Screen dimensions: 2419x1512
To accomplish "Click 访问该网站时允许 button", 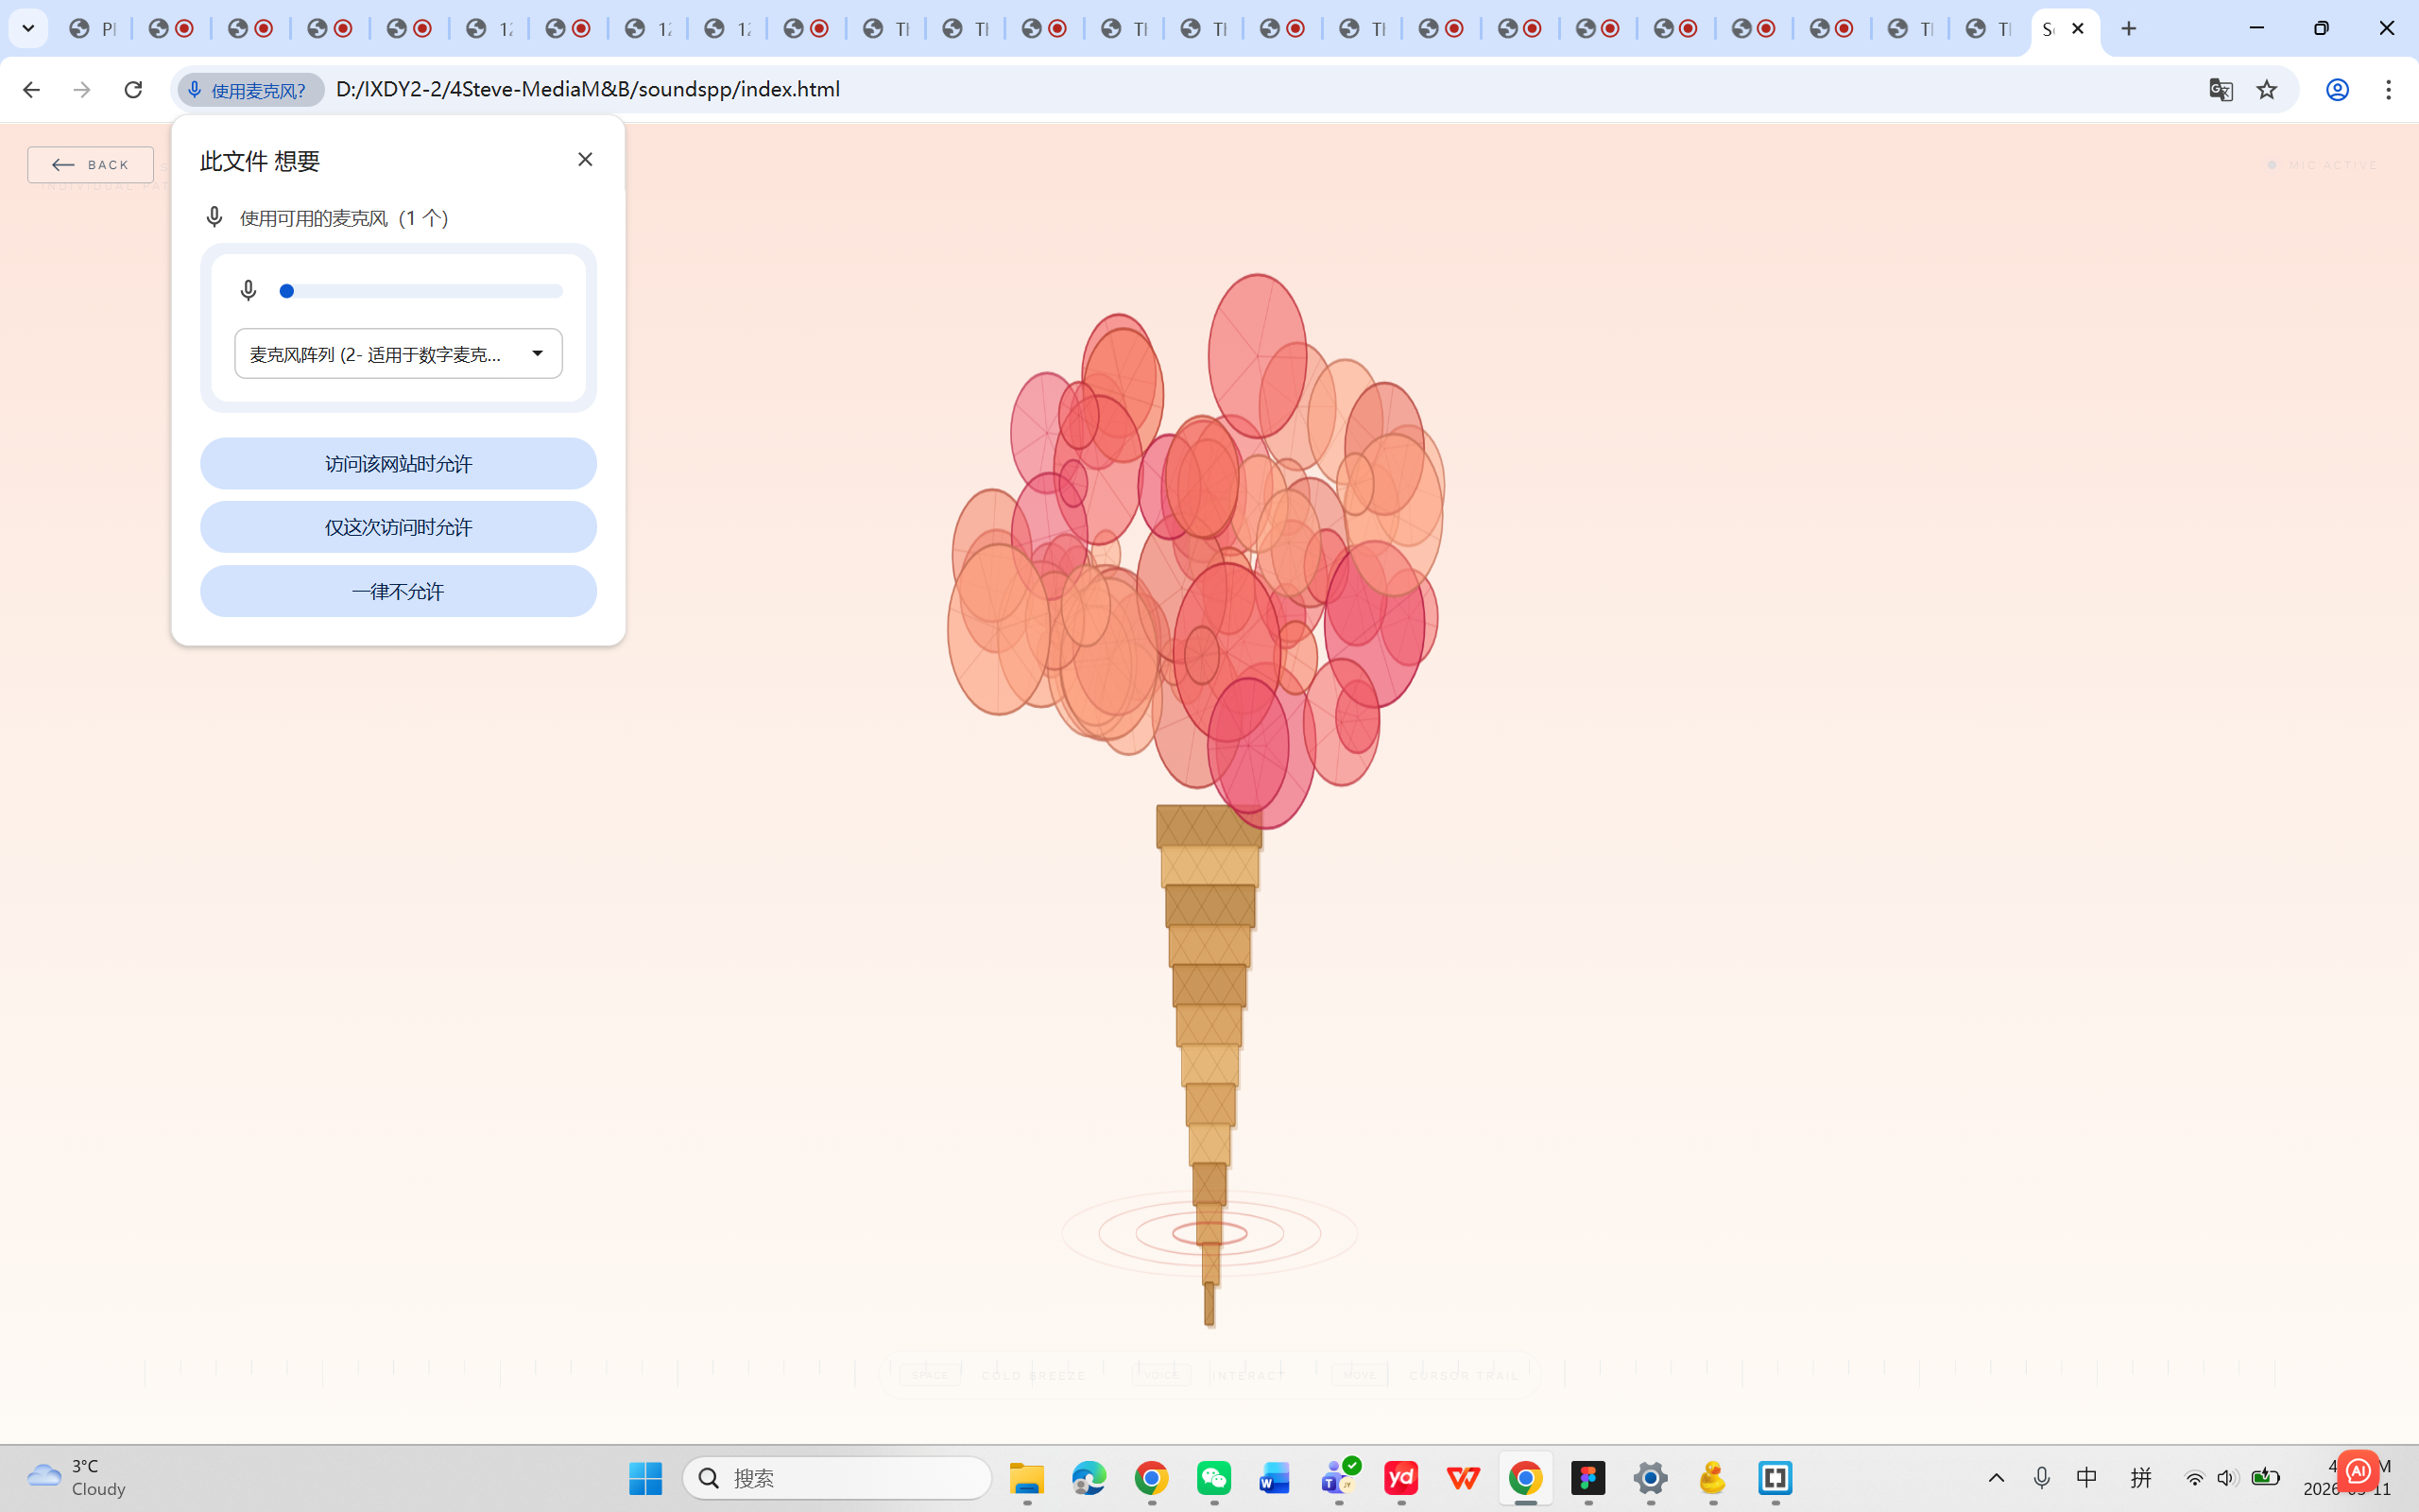I will (x=398, y=463).
